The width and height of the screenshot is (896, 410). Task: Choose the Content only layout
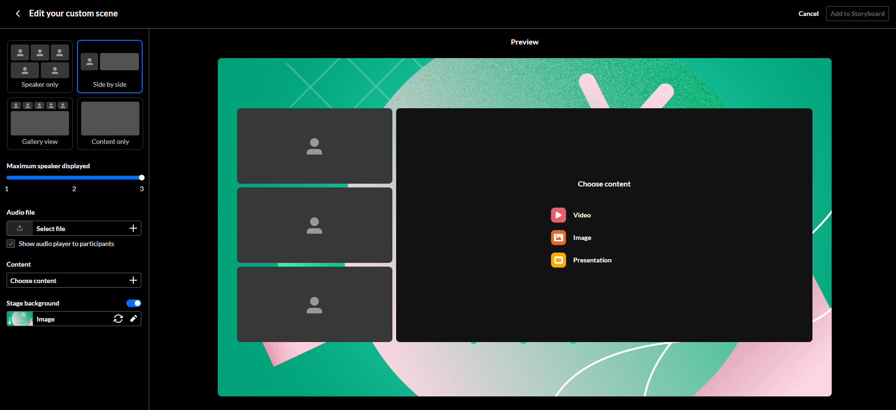coord(110,124)
